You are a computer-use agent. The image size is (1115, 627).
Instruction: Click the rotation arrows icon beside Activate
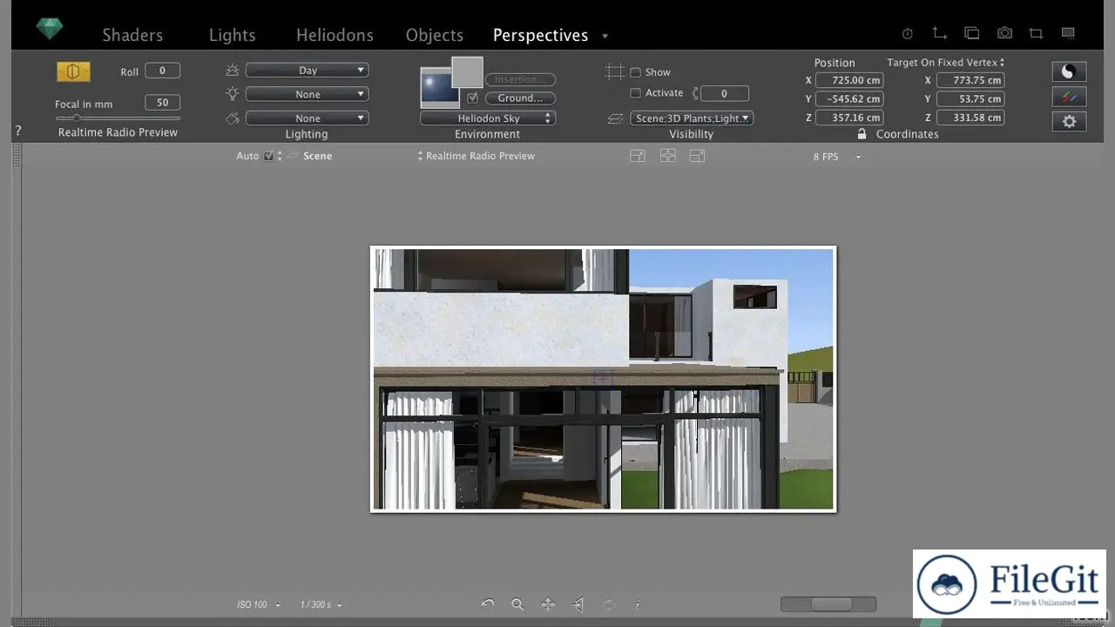coord(695,93)
